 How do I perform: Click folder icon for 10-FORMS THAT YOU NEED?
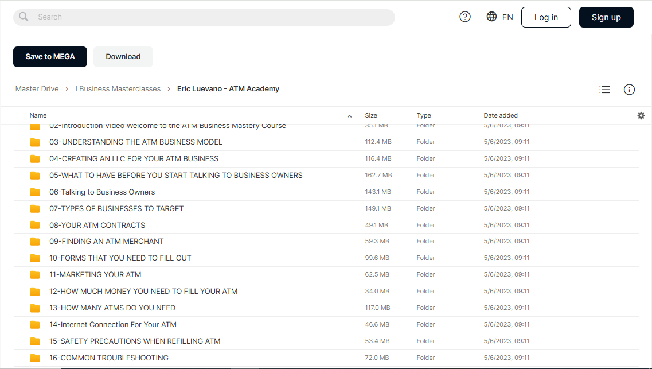[35, 258]
